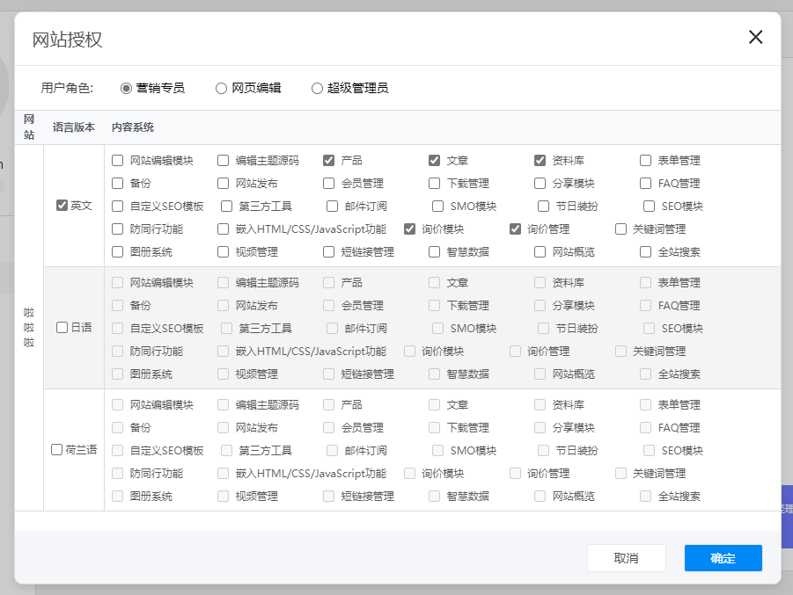Check SEO模块 in the English section
Image resolution: width=793 pixels, height=595 pixels.
[650, 206]
